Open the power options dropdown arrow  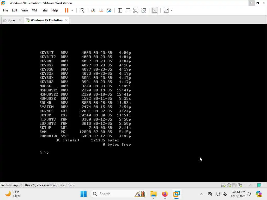[x=72, y=10]
